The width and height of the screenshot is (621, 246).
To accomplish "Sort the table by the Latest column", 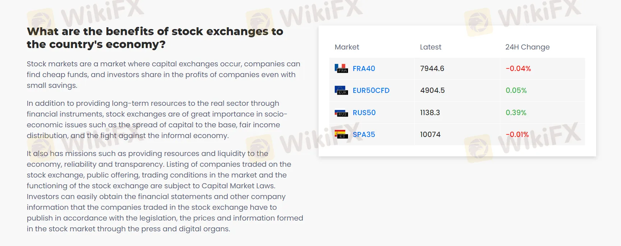I will pyautogui.click(x=431, y=47).
